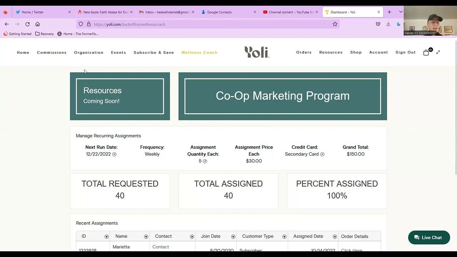Click the Total Requested 40 card
The image size is (457, 257).
coord(120,191)
